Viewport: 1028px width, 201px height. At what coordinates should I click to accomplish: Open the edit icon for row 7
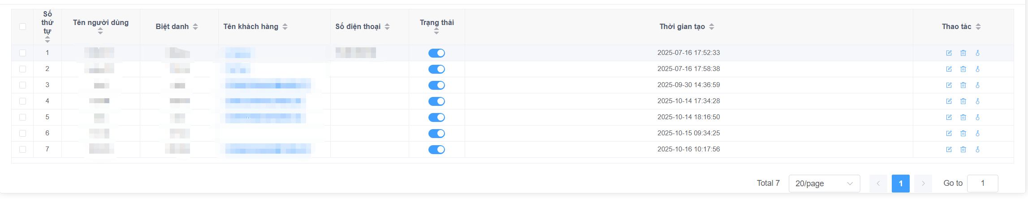[949, 150]
